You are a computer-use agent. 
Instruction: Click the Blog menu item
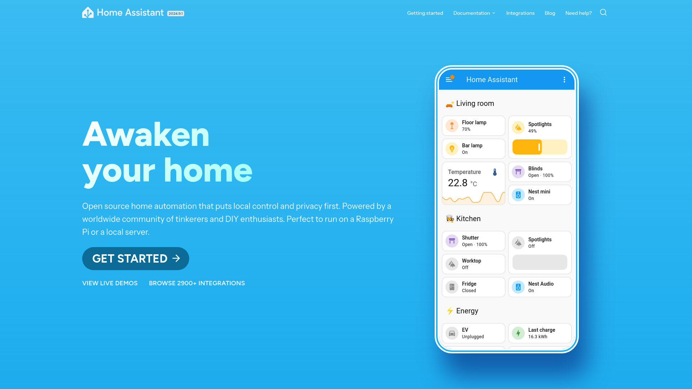[x=550, y=13]
